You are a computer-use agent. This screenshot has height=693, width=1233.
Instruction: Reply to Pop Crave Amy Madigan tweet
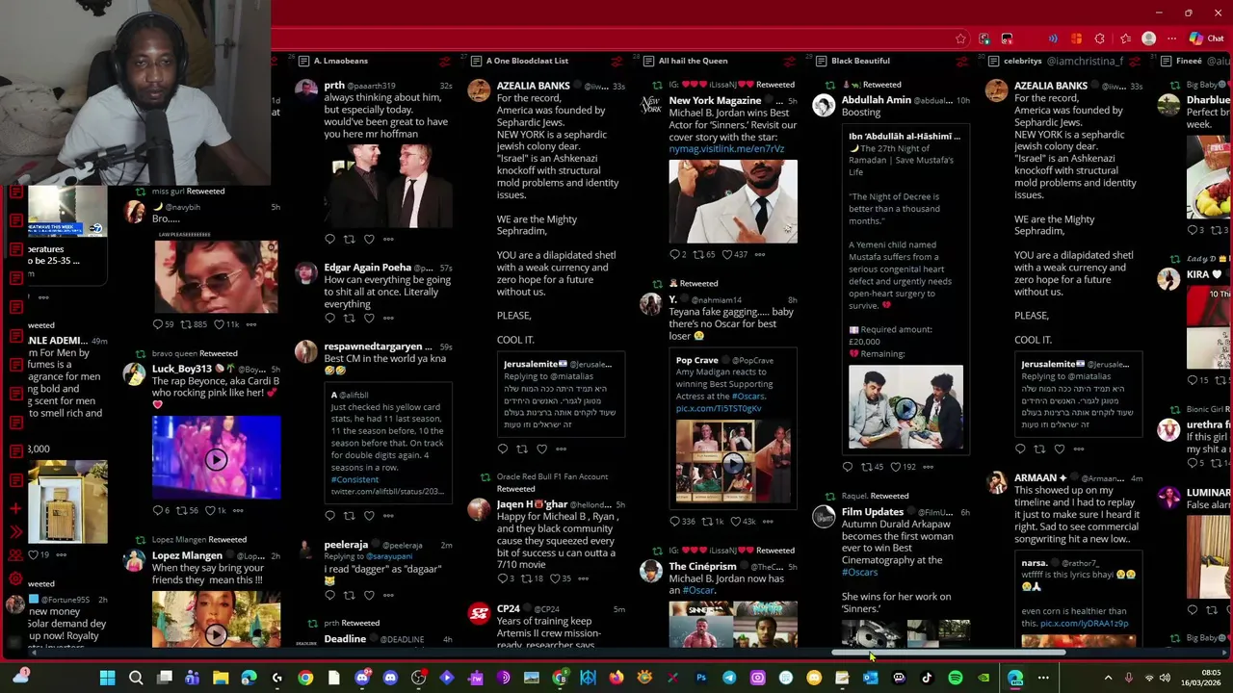[x=675, y=521]
